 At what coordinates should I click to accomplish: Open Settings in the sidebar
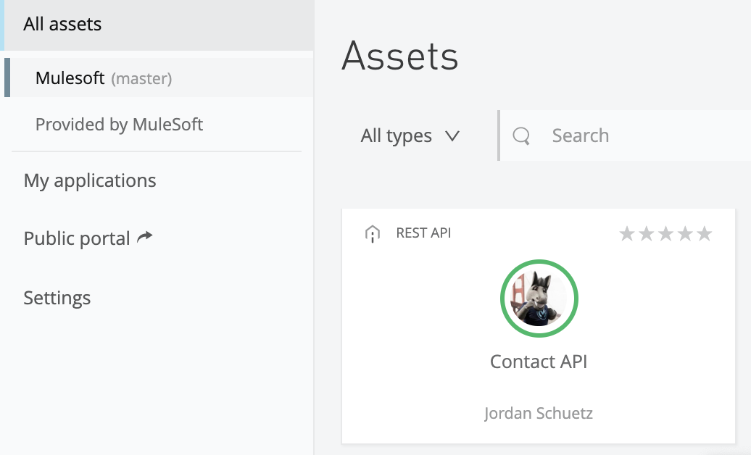(x=57, y=298)
